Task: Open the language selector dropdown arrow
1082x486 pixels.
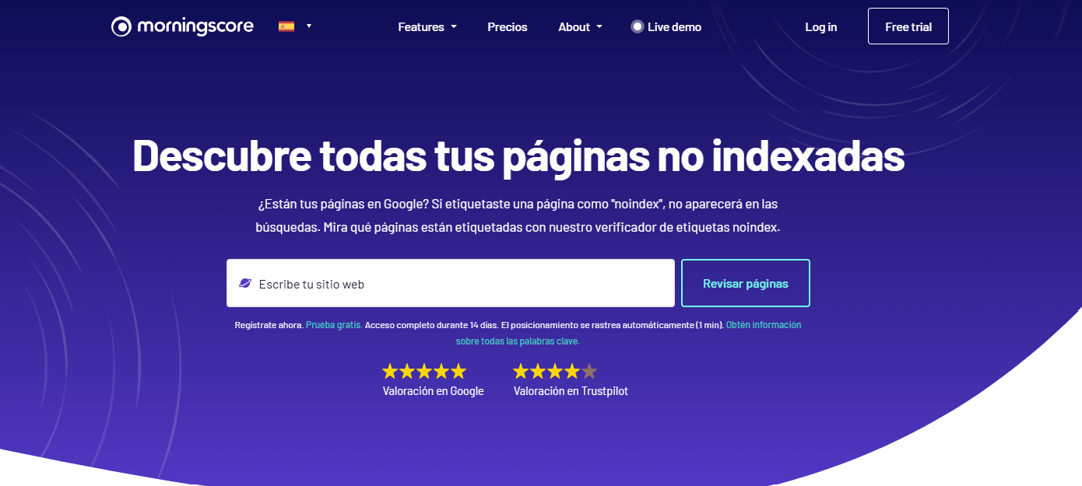Action: 309,26
